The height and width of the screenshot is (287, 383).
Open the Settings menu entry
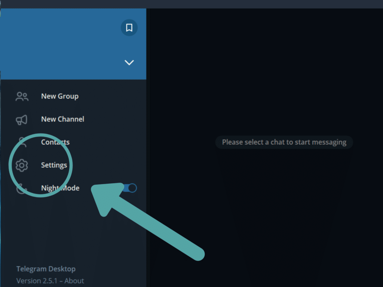click(x=73, y=165)
